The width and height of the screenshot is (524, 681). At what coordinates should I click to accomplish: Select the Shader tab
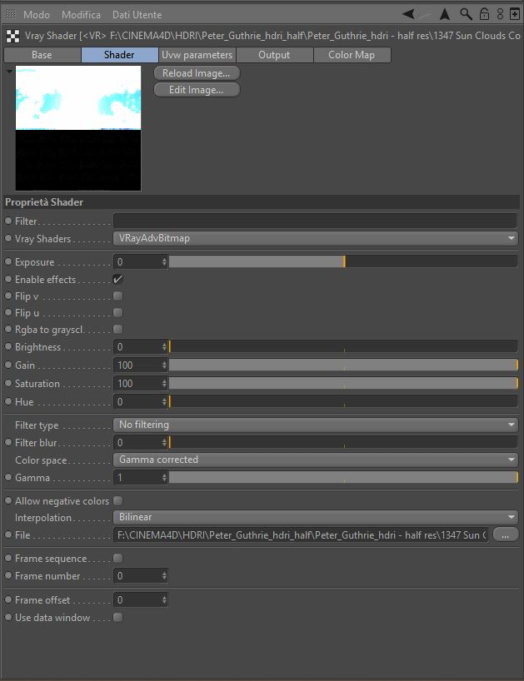coord(119,55)
